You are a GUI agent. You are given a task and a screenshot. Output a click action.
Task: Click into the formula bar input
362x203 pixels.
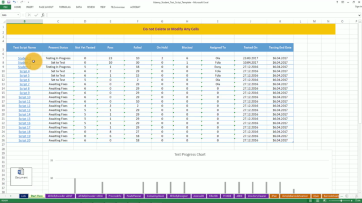[202, 15]
